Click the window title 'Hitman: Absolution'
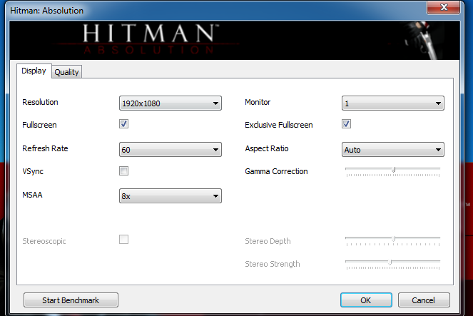Screen dimensions: 473x316 pos(47,11)
